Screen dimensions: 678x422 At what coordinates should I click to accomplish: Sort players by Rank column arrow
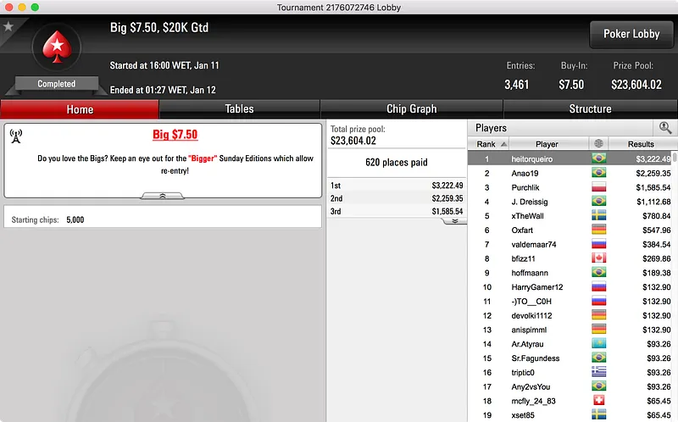tap(503, 144)
